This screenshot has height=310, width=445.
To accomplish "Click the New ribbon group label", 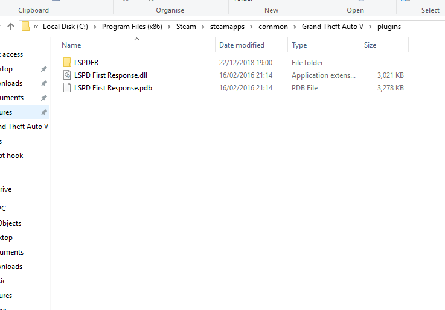I will pyautogui.click(x=271, y=10).
